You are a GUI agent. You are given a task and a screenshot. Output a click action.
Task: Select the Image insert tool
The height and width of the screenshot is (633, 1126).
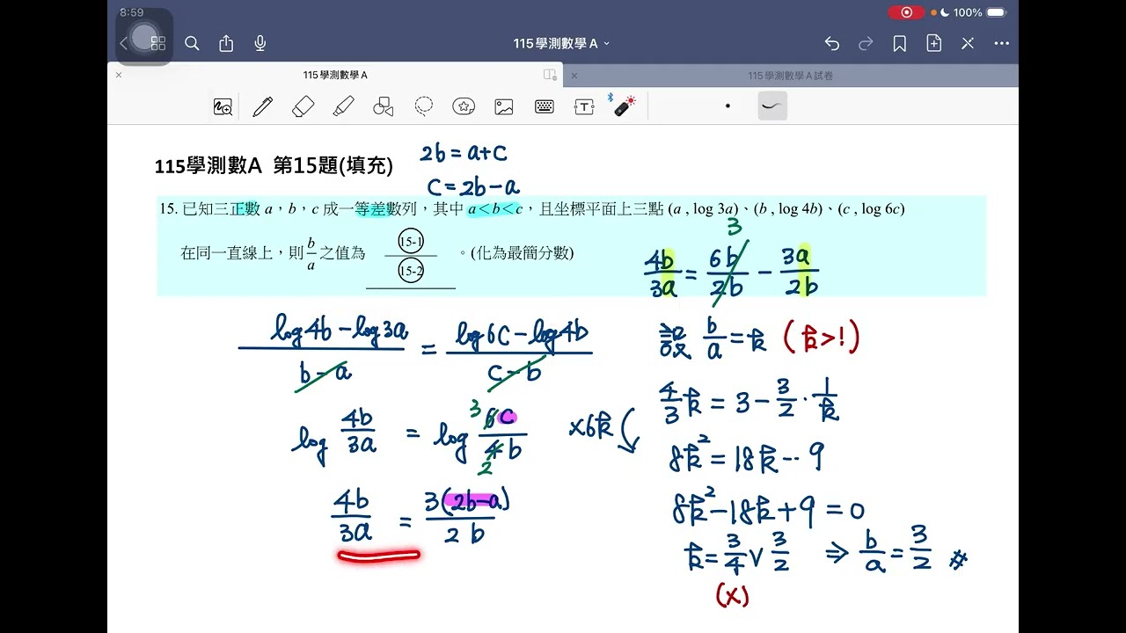pos(504,107)
